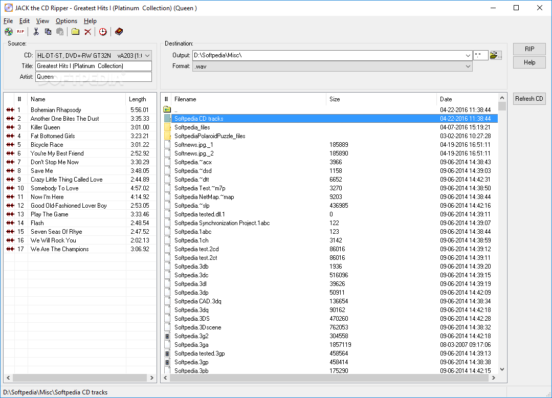
Task: Click the Length column header
Action: pyautogui.click(x=141, y=99)
